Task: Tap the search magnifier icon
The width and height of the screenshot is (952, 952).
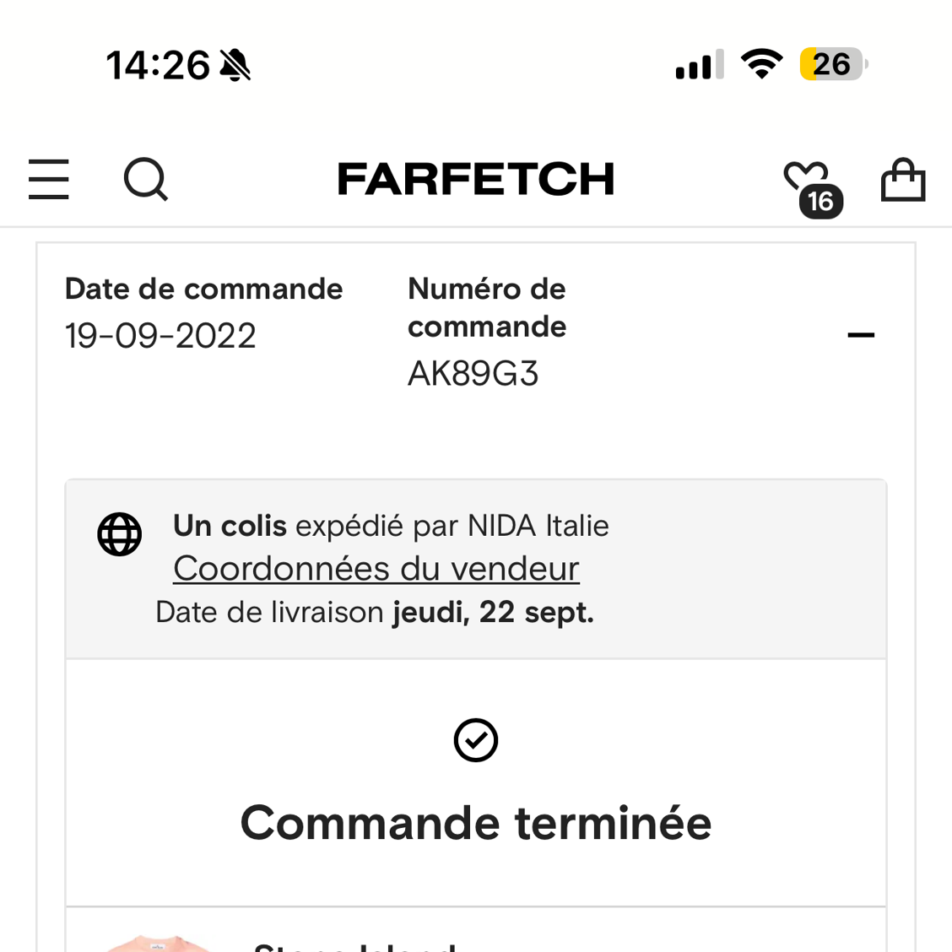Action: point(146,179)
